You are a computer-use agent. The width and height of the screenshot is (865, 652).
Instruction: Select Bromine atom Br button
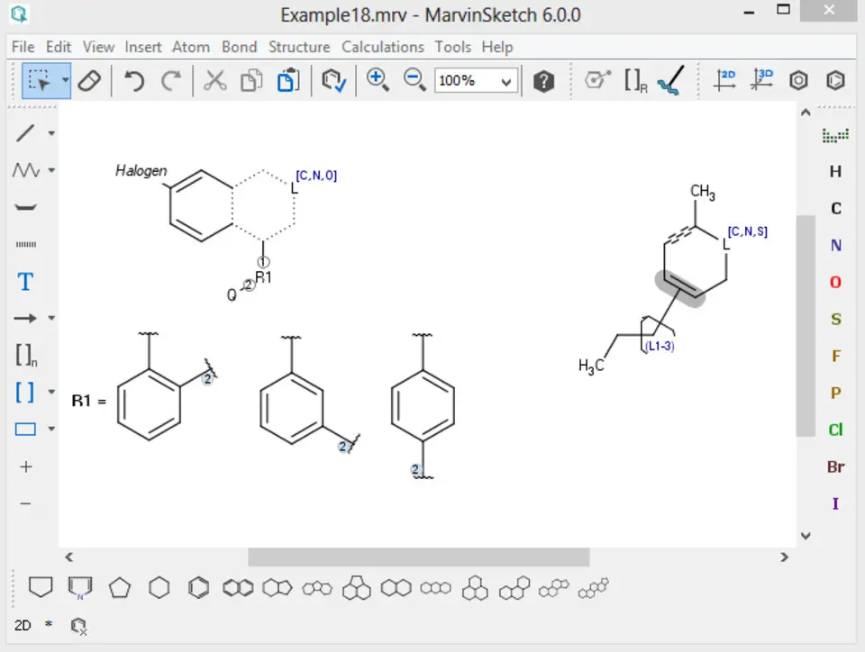(835, 466)
